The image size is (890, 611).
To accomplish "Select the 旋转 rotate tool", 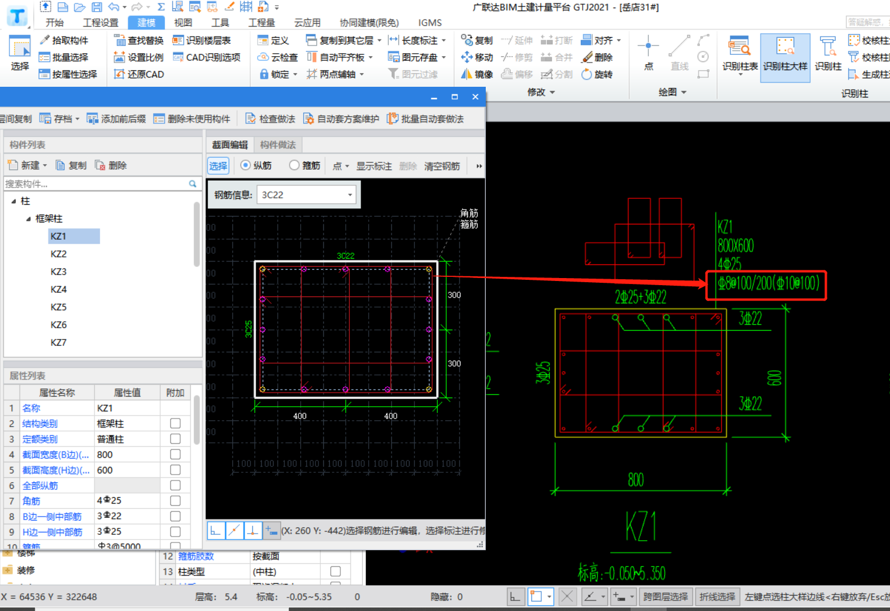I will tap(597, 74).
